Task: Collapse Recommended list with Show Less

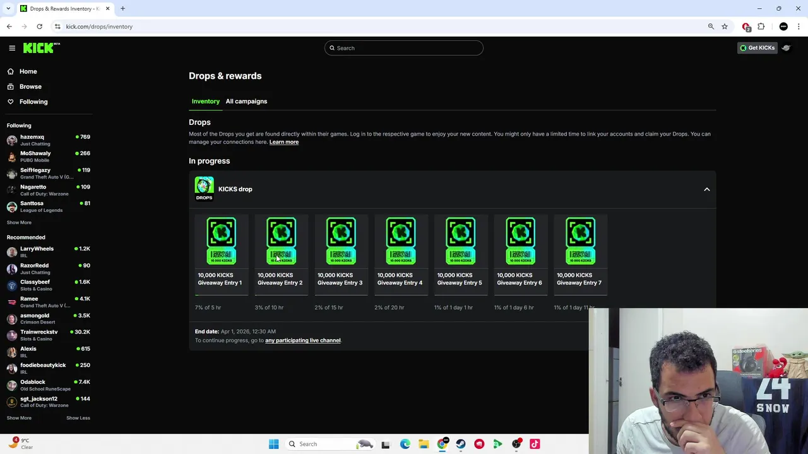Action: (78, 418)
